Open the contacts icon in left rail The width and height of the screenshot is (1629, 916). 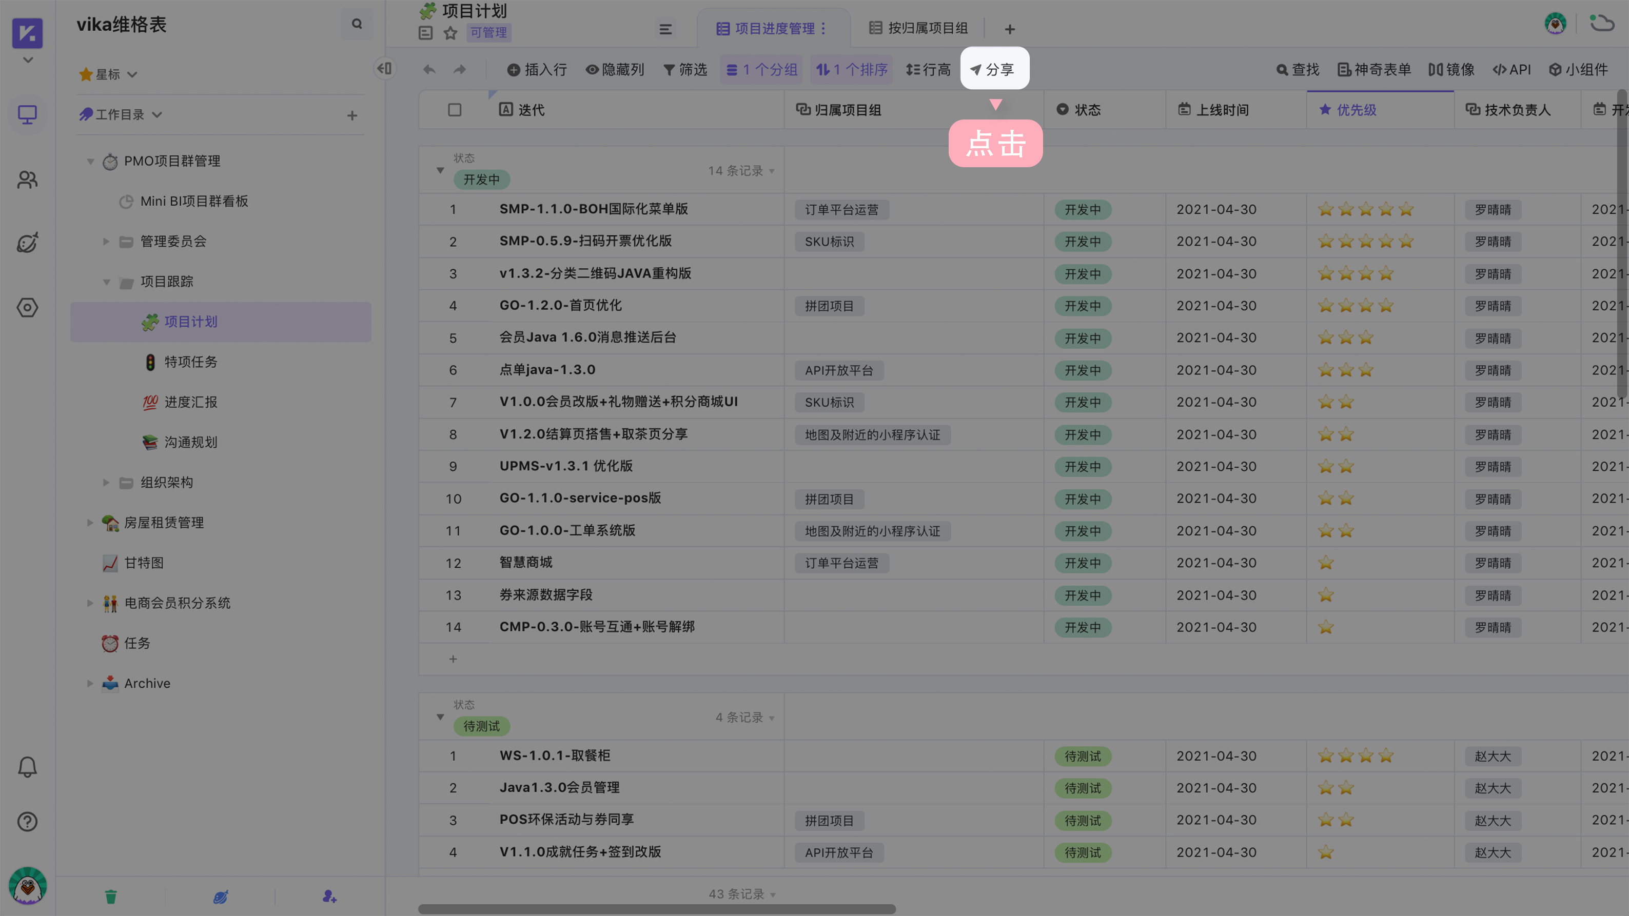(27, 180)
